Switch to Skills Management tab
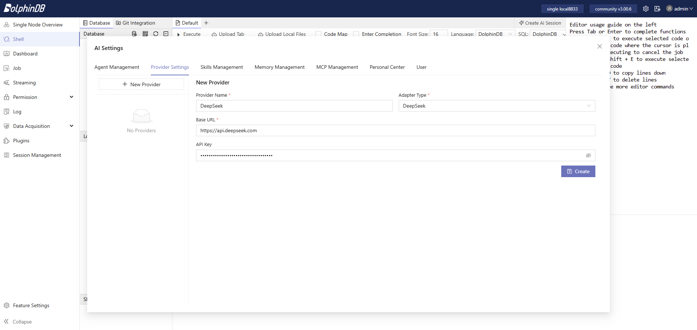Viewport: 697px width, 330px height. click(x=222, y=67)
